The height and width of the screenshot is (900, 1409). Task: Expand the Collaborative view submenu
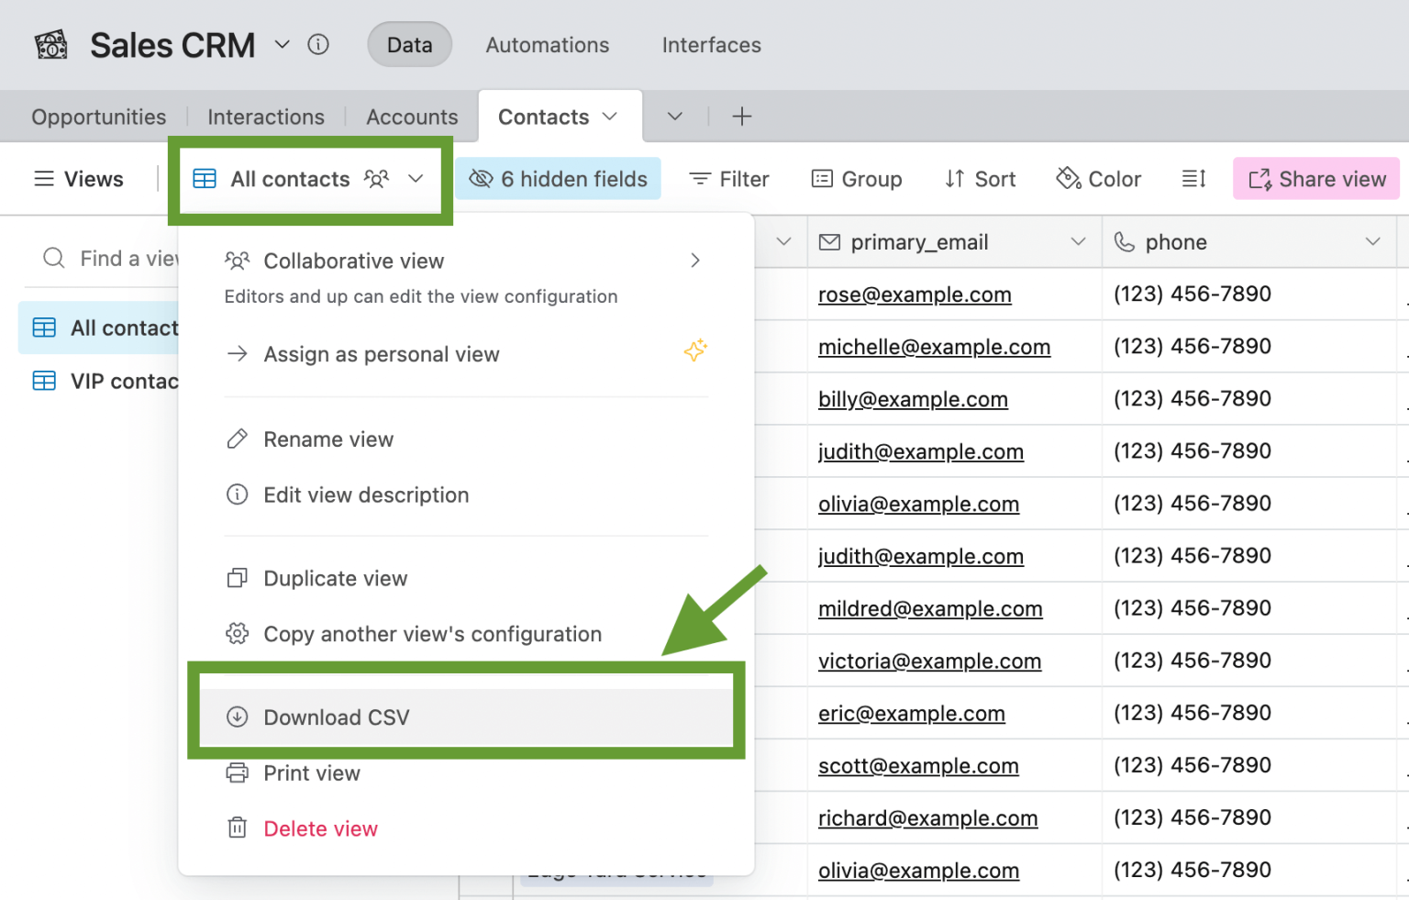694,261
